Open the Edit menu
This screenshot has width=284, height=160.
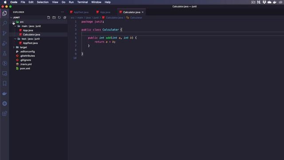coord(31,2)
